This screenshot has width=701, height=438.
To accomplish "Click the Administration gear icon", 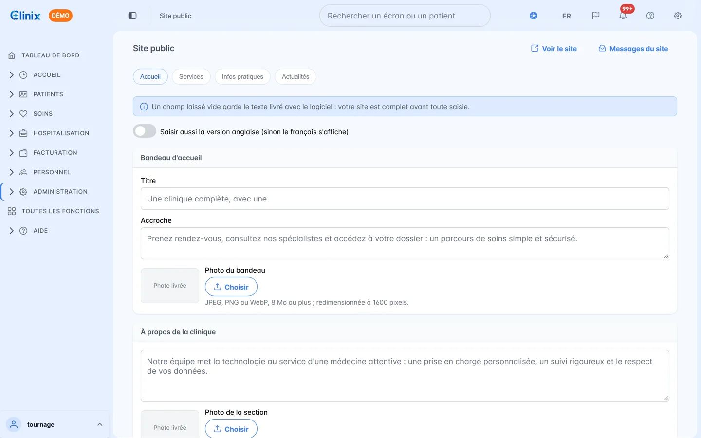I will tap(23, 192).
